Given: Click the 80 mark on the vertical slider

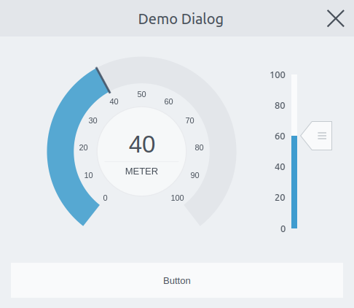Looking at the screenshot, I should pos(280,106).
